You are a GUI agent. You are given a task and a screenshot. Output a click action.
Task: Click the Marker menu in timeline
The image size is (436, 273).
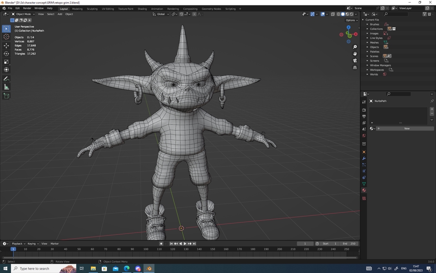click(x=54, y=244)
